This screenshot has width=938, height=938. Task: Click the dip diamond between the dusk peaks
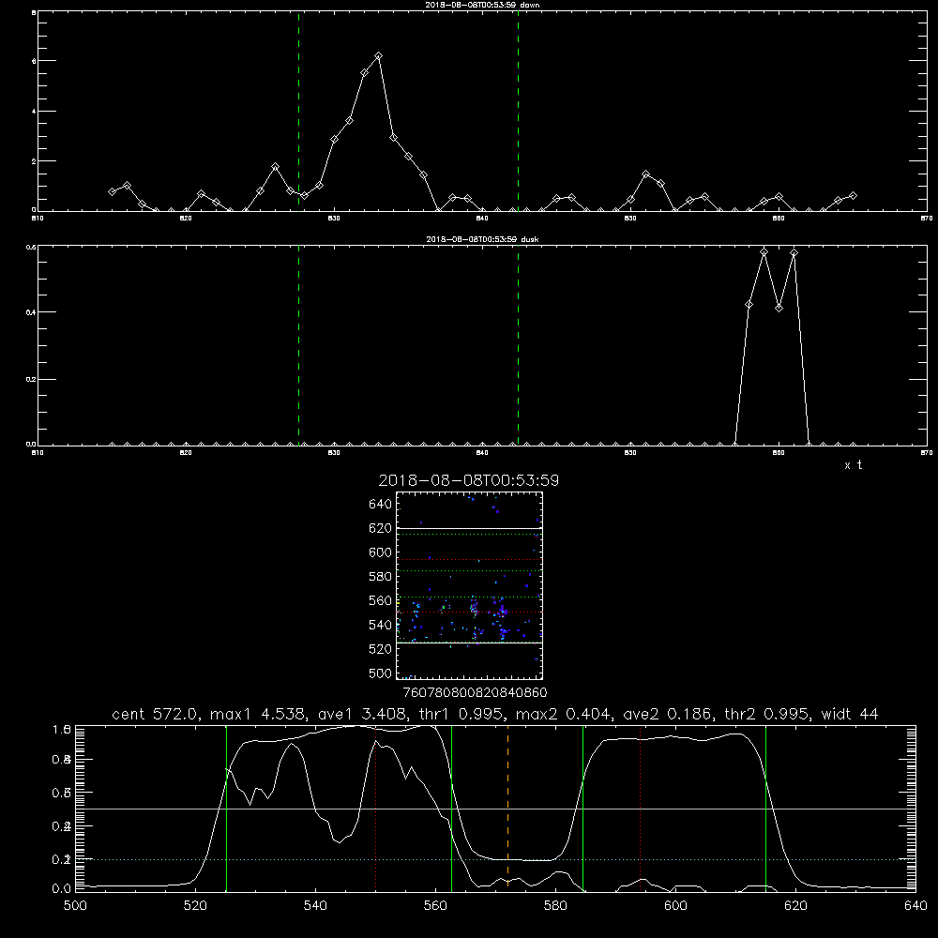click(779, 308)
